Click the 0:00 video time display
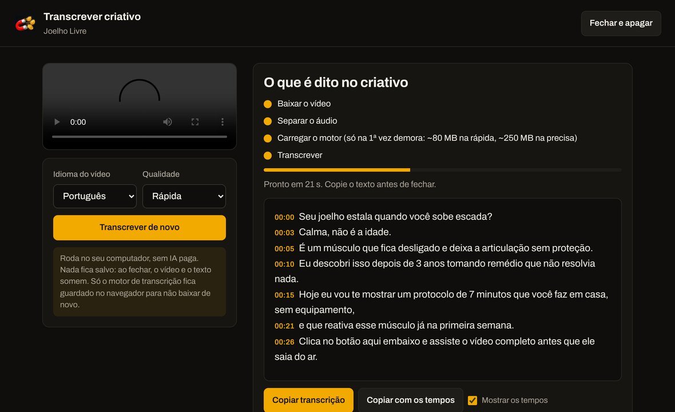This screenshot has width=675, height=412. coord(78,122)
